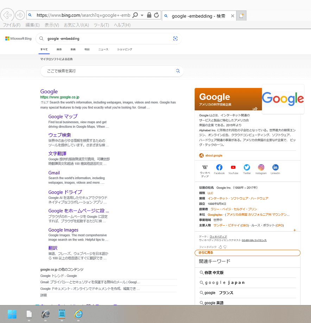Click the さらに見る button
The image size is (311, 323).
coord(248,253)
